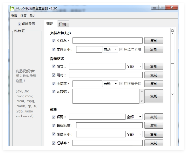This screenshot has width=187, height=153.
Task: Click the 框架率 text field
Action: coord(107,143)
